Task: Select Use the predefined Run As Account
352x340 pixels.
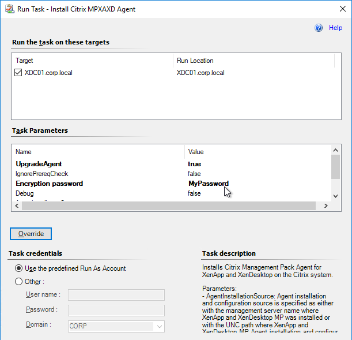Action: [x=20, y=268]
